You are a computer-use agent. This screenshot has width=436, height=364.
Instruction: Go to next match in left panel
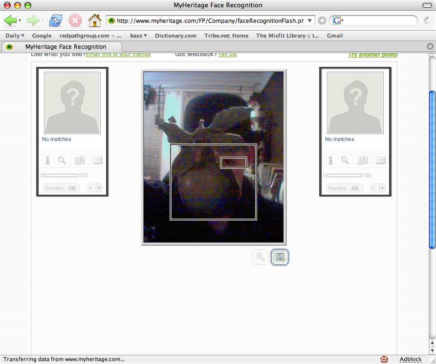pyautogui.click(x=99, y=188)
